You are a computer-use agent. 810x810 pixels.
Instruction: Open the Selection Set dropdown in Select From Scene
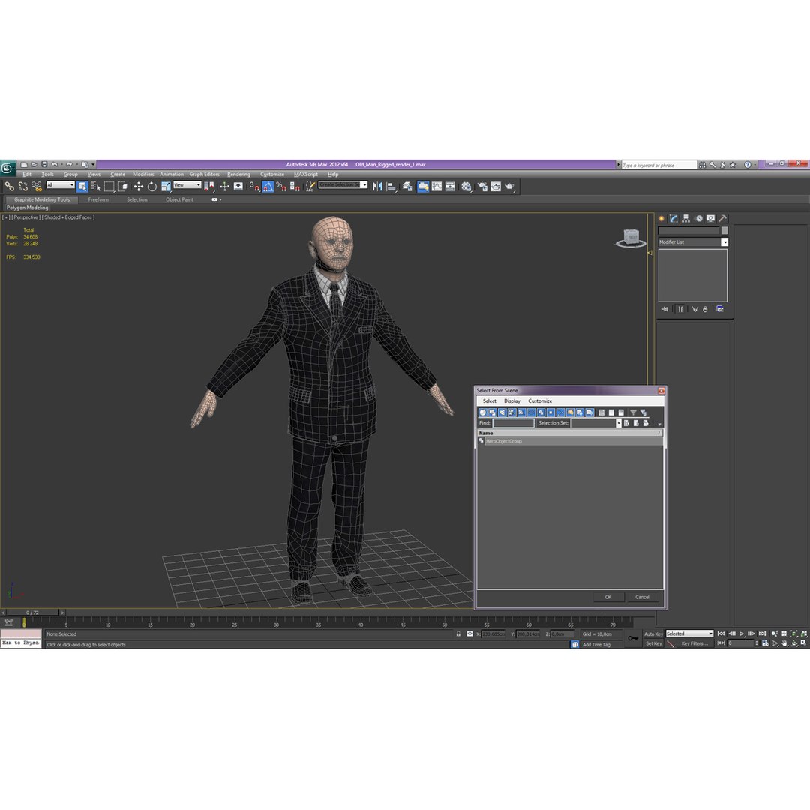[x=618, y=423]
